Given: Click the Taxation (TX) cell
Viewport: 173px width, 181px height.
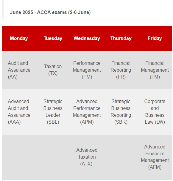Looking at the screenshot, I should click(53, 70).
